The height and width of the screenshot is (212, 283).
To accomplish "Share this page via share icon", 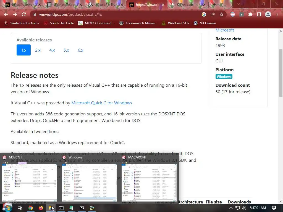I will point(213,14).
